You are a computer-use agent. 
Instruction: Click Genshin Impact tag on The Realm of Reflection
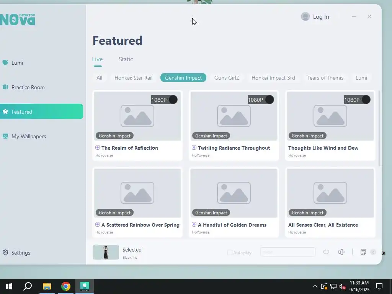pos(114,136)
